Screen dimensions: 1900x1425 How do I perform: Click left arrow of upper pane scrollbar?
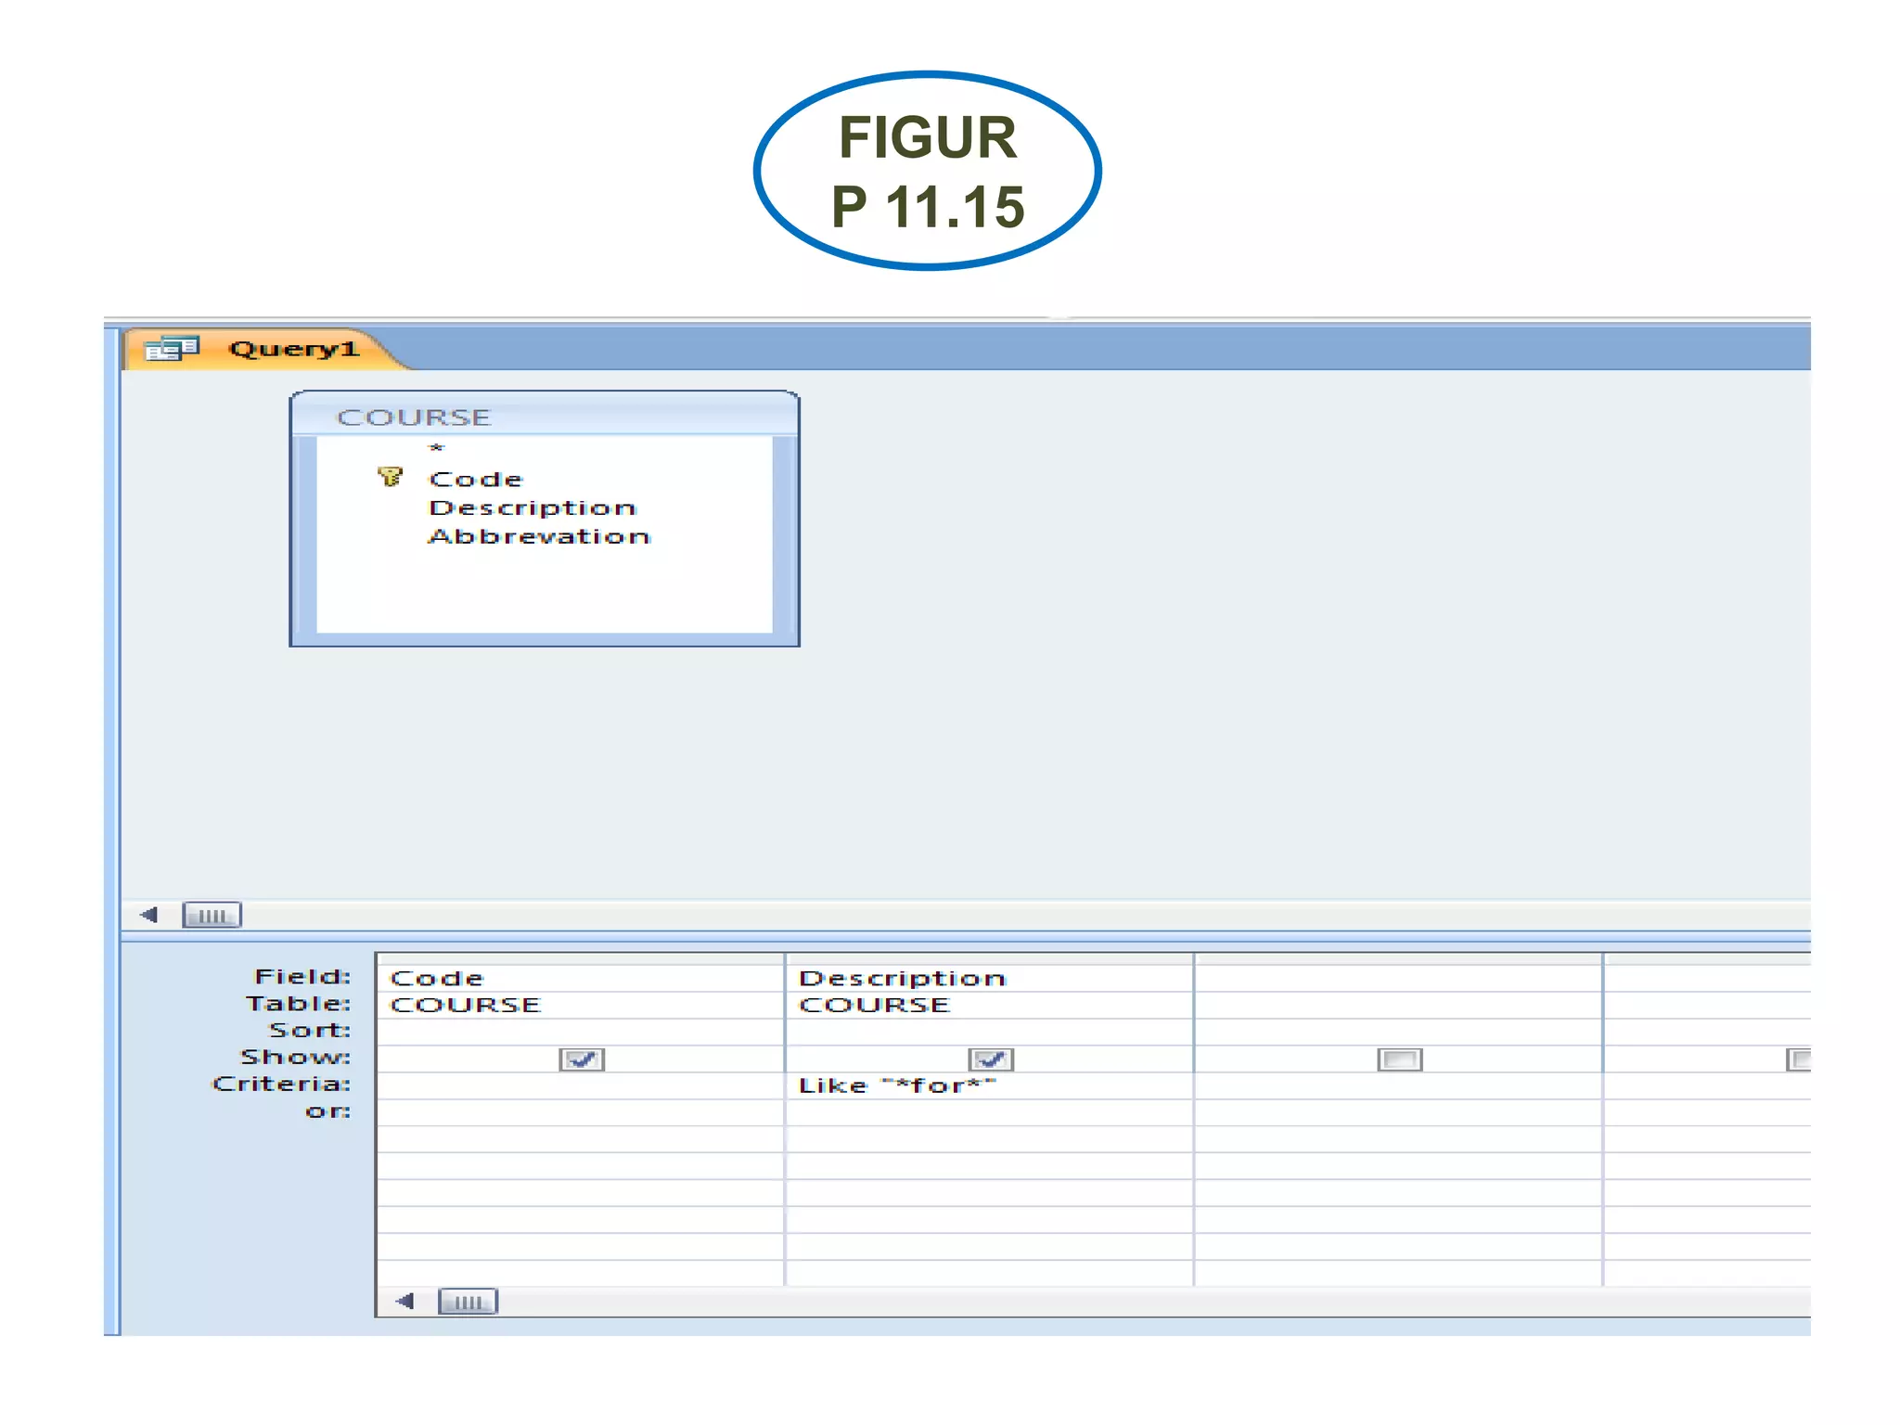tap(149, 916)
